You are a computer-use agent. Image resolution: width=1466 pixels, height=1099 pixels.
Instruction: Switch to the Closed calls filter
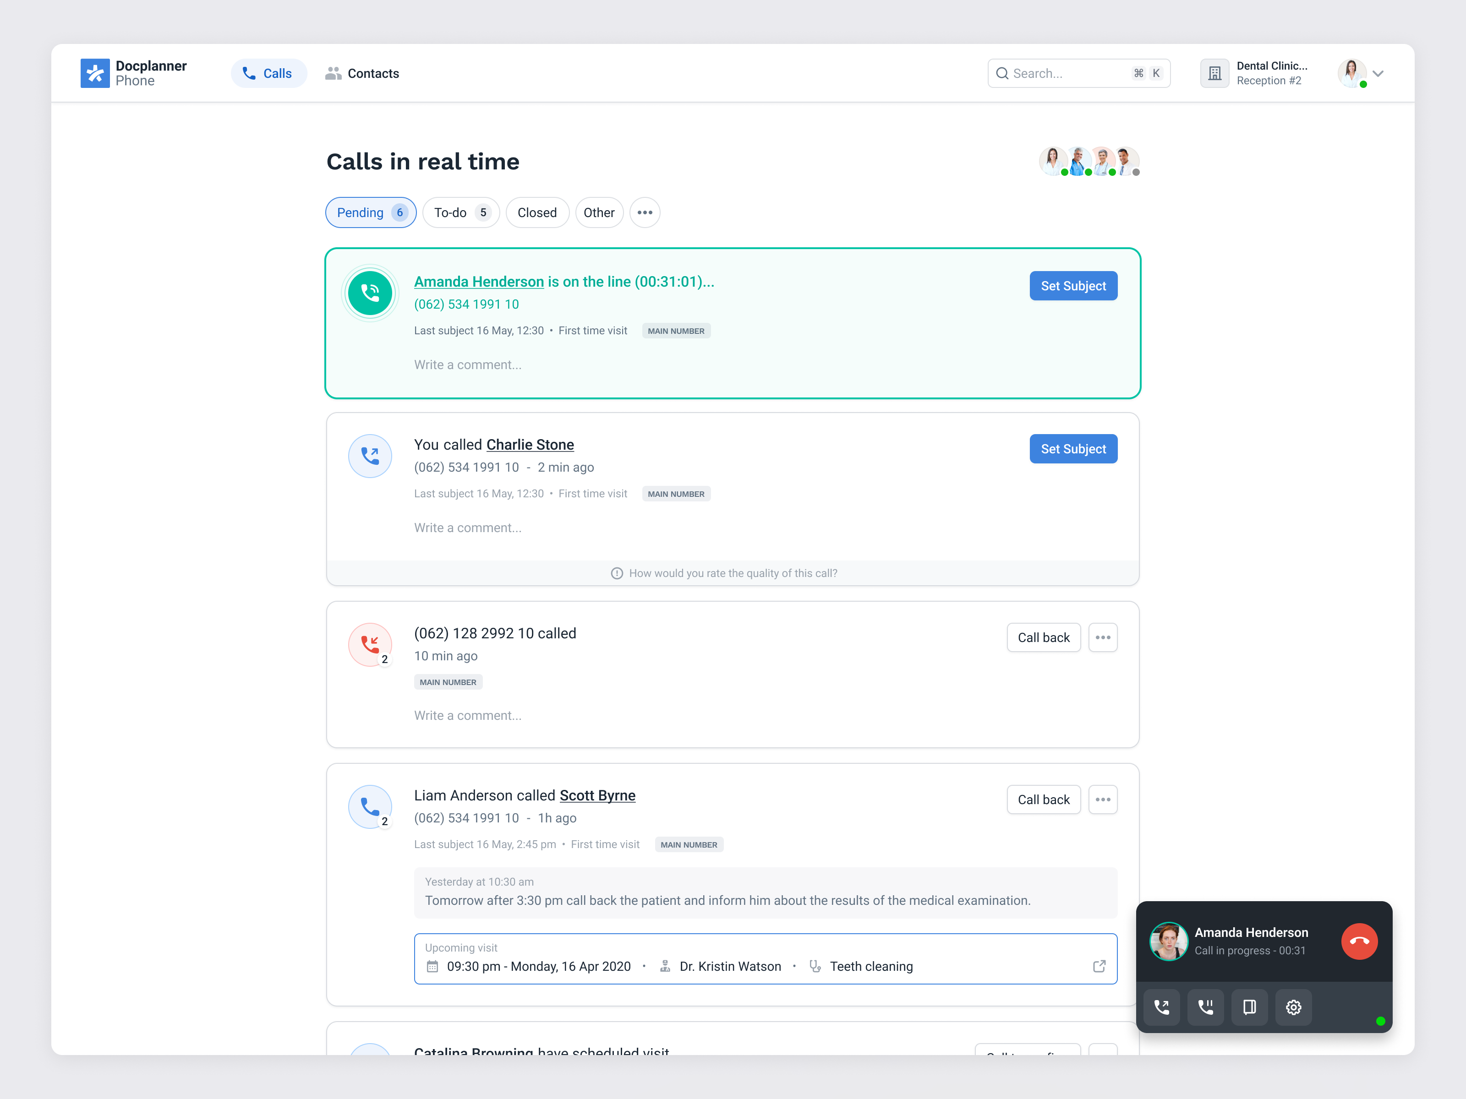click(537, 212)
